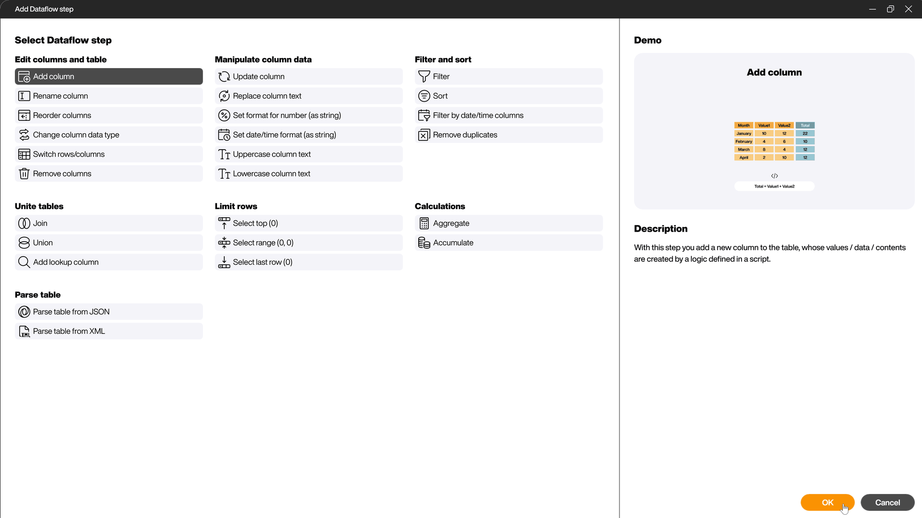Select the Switch rows/columns table icon
The image size is (922, 518).
pyautogui.click(x=24, y=154)
